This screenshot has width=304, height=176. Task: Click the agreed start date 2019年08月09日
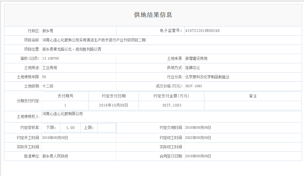[x=55, y=138]
